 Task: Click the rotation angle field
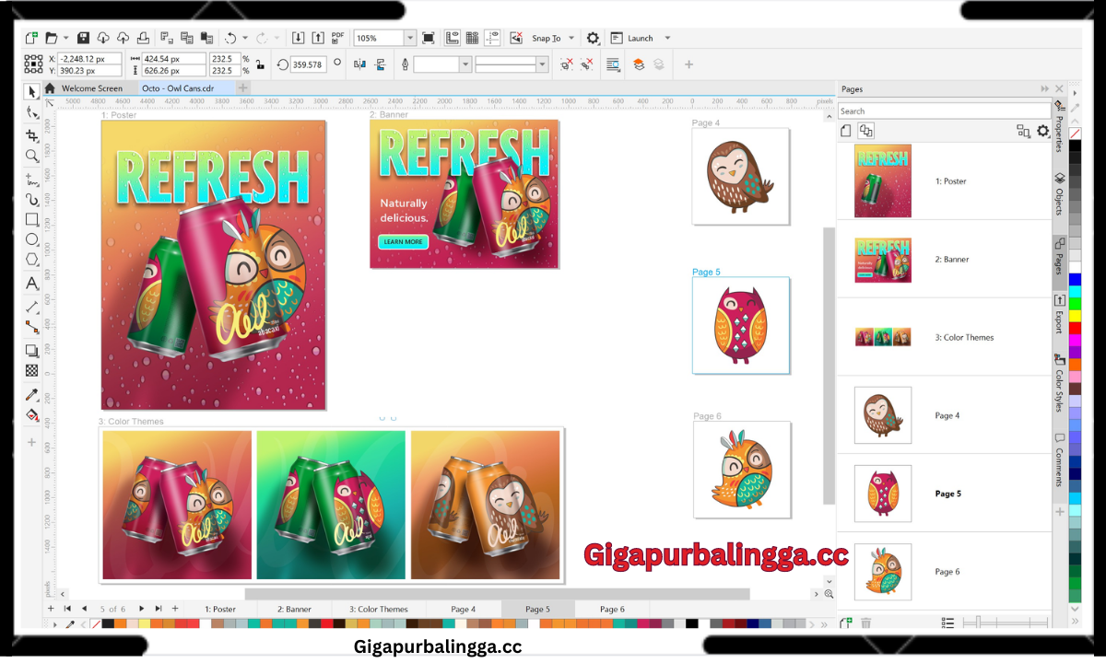pos(308,64)
